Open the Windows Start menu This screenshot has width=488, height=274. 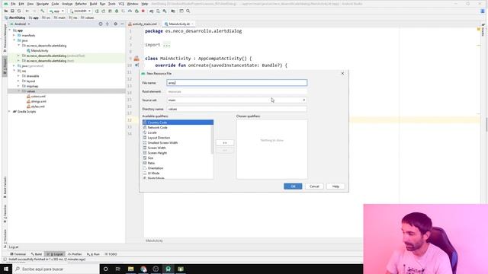(6, 269)
